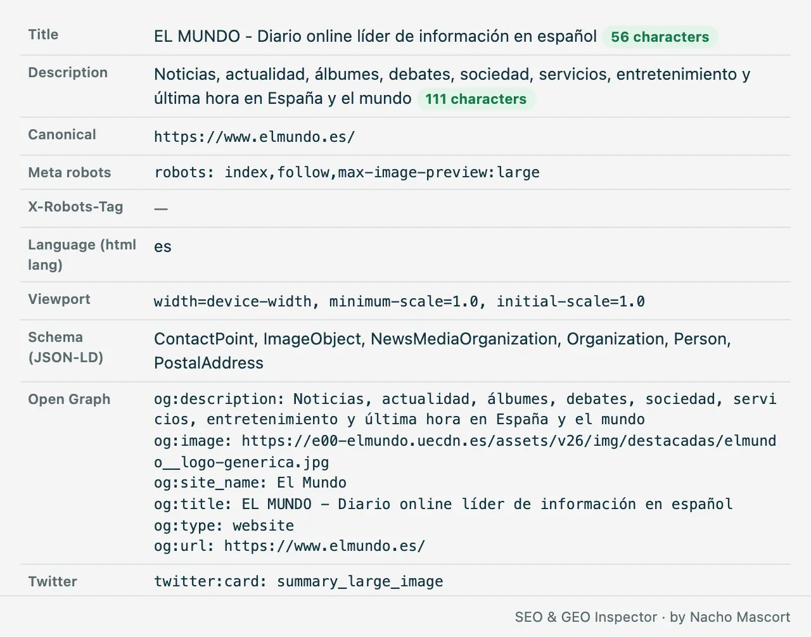Screen dimensions: 811x637
Task: Select the canonical URL https://www.elmundo.es/
Action: pos(254,137)
